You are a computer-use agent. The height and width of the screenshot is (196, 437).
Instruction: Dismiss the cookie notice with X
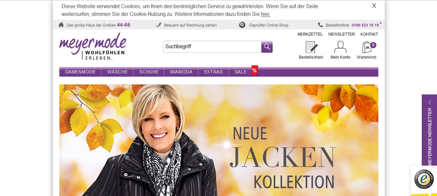click(x=374, y=6)
